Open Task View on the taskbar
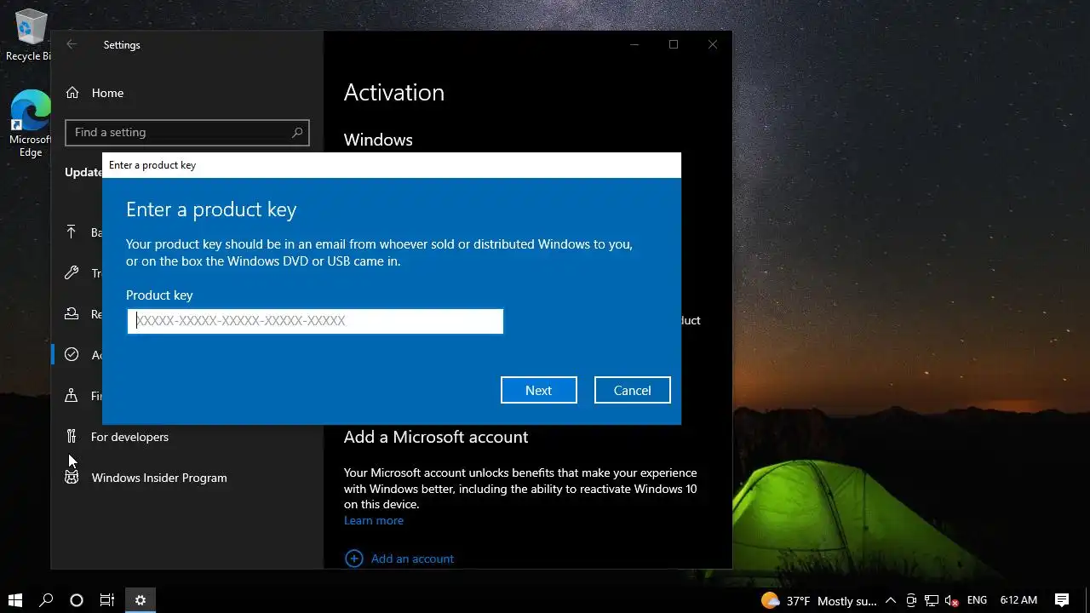Image resolution: width=1090 pixels, height=613 pixels. pyautogui.click(x=107, y=600)
